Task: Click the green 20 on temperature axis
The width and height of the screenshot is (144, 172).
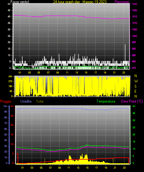Action: [134, 135]
